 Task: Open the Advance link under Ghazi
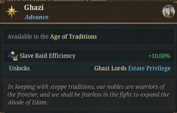(x=36, y=17)
